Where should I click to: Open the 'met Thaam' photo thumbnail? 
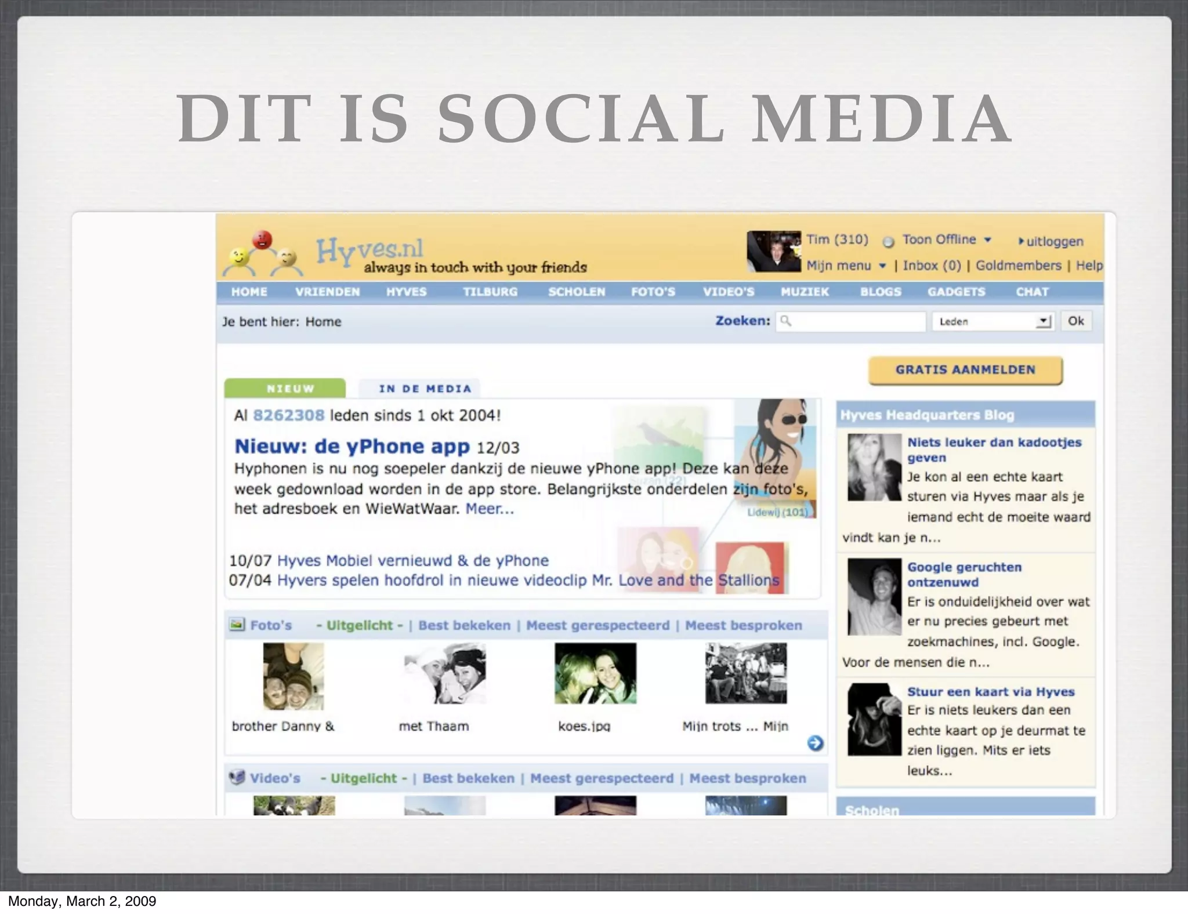click(445, 674)
